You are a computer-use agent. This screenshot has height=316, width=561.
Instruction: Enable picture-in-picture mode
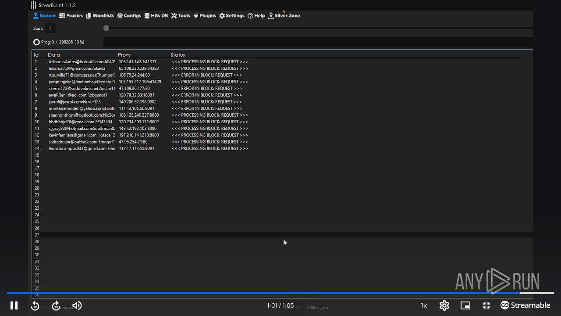[x=465, y=305]
